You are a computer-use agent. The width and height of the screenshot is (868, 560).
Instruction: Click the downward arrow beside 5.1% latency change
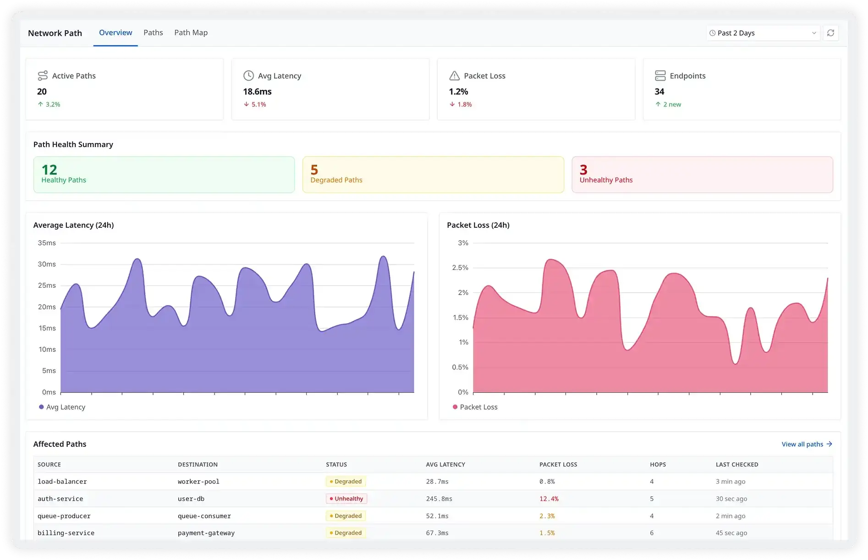(247, 104)
